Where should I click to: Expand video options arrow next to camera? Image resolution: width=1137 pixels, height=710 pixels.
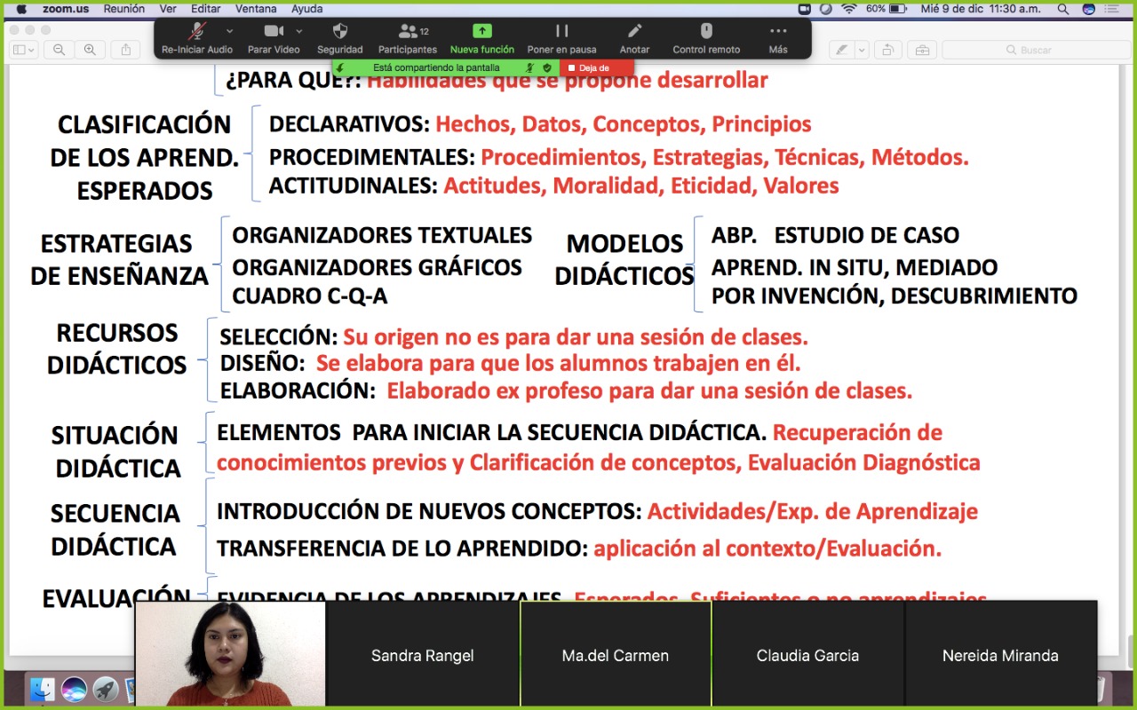[x=298, y=31]
